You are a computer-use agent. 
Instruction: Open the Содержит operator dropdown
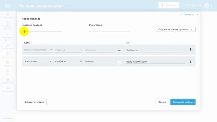[x=68, y=62]
